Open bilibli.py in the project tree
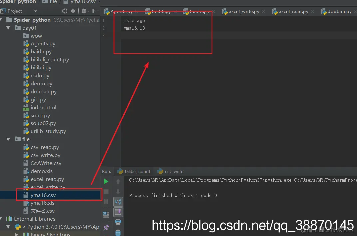 [x=37, y=68]
